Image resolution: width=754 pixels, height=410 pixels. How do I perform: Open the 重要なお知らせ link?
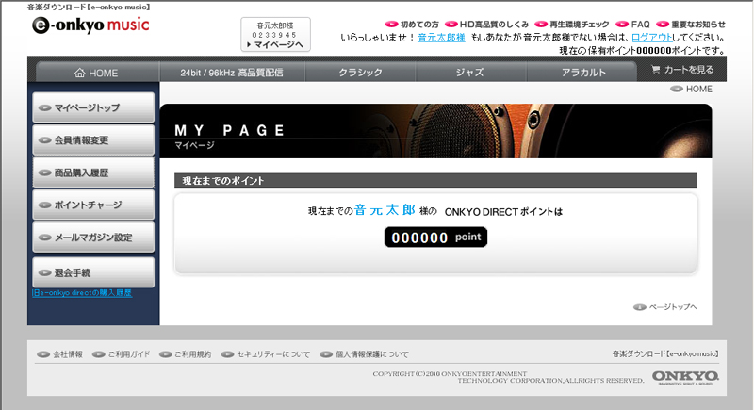pyautogui.click(x=691, y=24)
